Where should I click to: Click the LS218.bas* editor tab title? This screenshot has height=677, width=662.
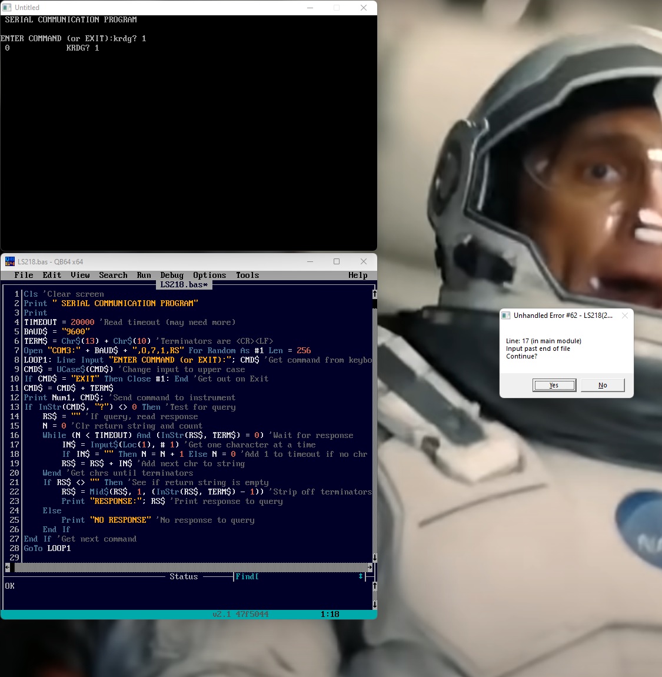(184, 284)
